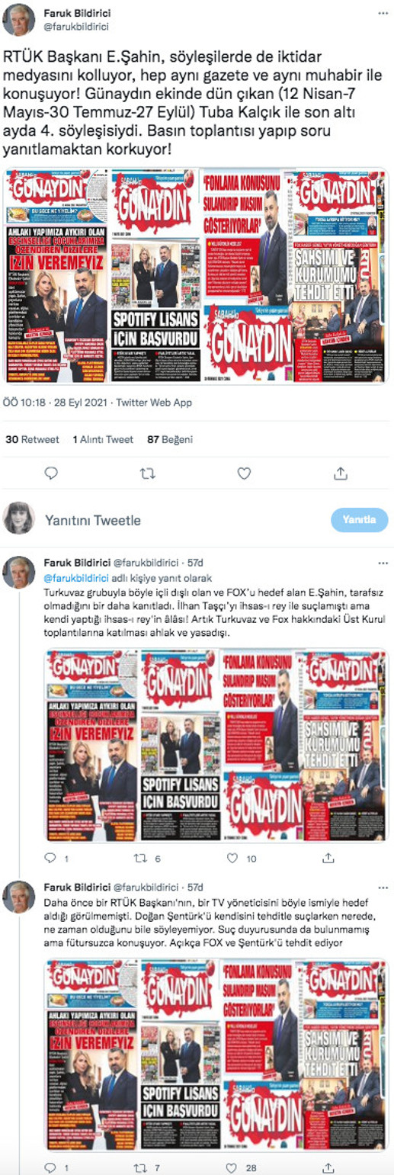This screenshot has width=394, height=1175.
Task: Open more options on second reply tweet
Action: 383,887
